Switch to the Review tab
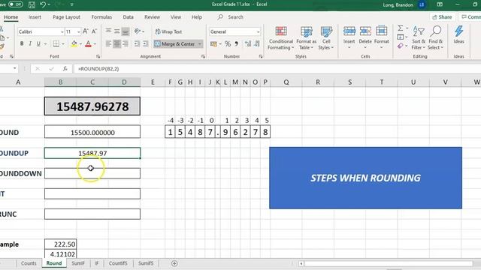 (152, 17)
